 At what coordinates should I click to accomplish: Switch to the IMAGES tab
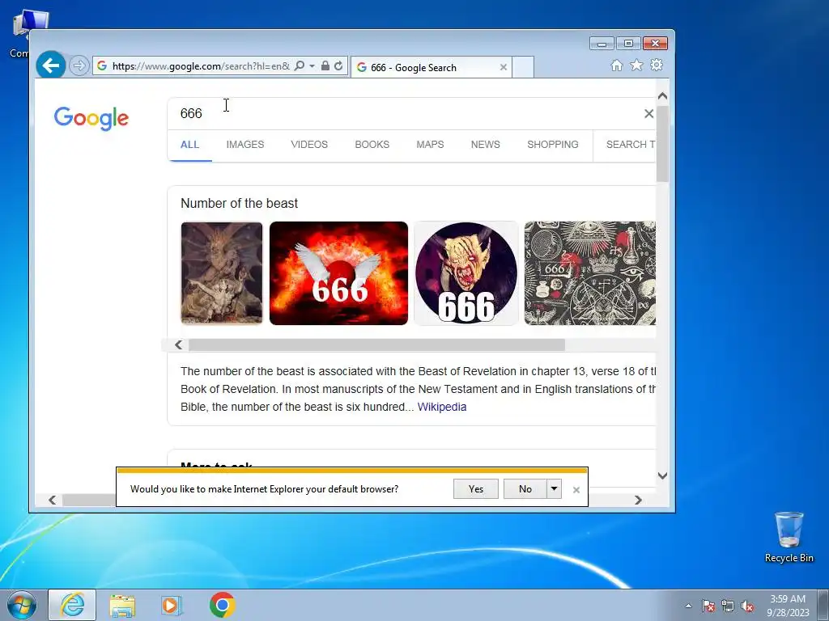pos(244,144)
